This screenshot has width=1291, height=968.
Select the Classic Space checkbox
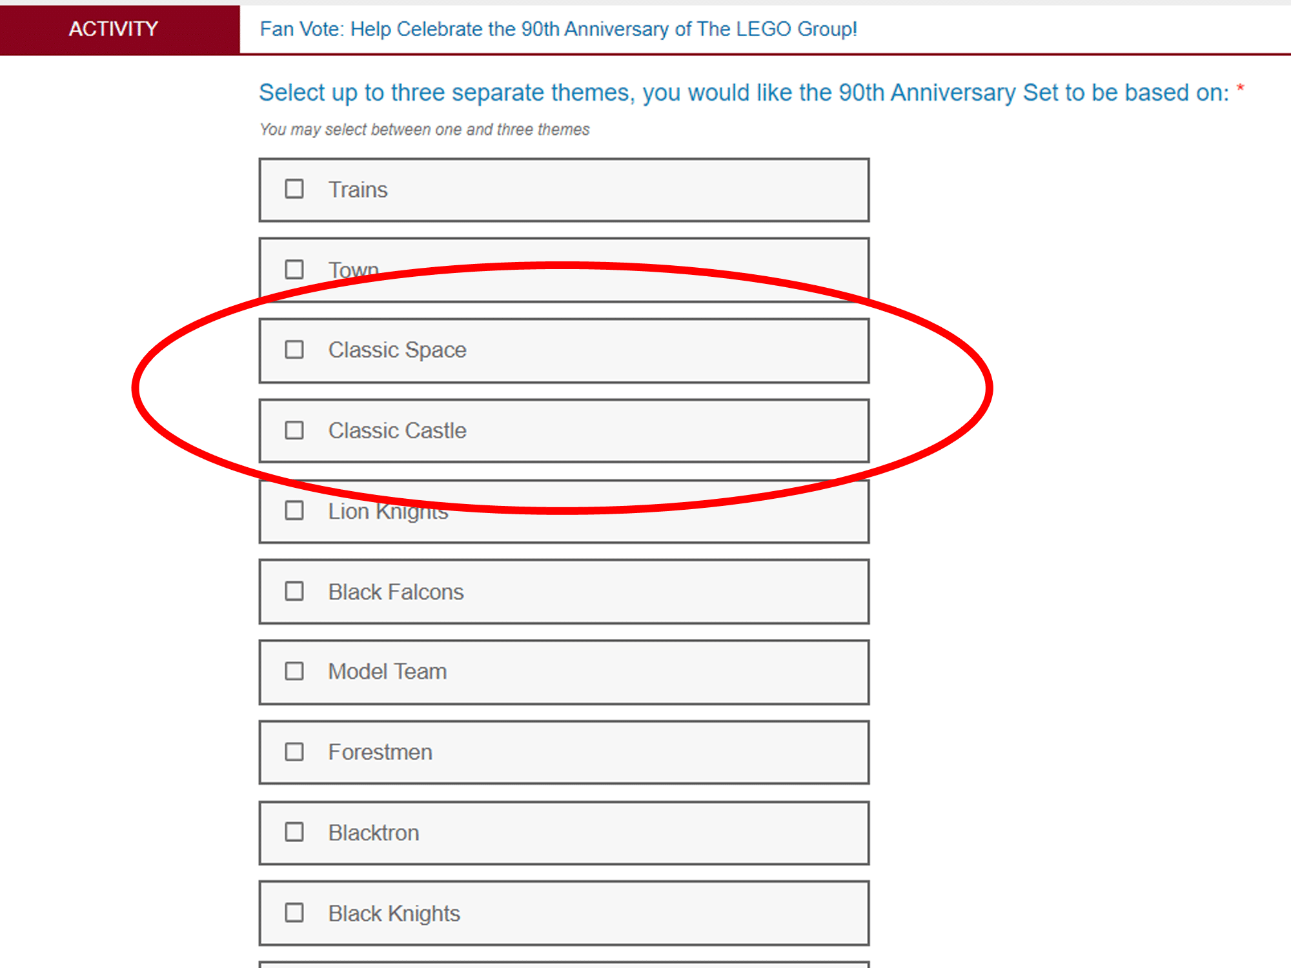tap(294, 350)
